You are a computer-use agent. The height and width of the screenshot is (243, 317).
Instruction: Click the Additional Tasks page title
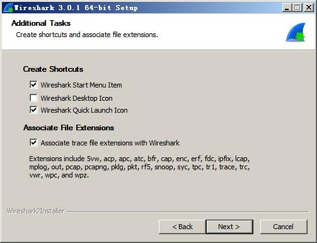point(41,23)
